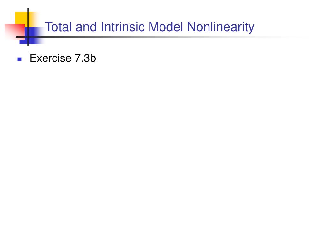Click the word "Intrinsic" in the title
The image size is (330, 247).
click(x=123, y=27)
